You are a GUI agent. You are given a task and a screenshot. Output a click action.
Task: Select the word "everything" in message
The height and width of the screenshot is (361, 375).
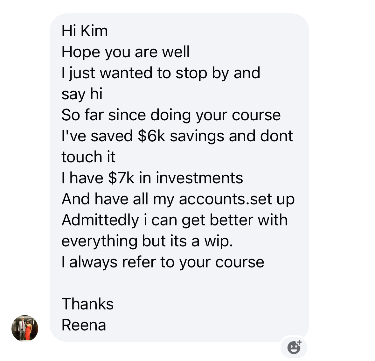pos(99,241)
